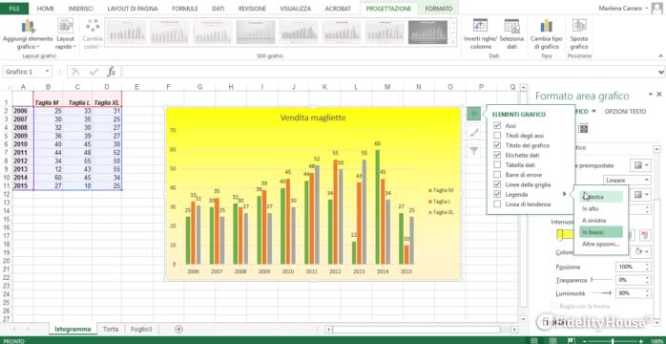This screenshot has height=344, width=666.
Task: Switch to the FORMATO ribbon tab
Action: [438, 9]
